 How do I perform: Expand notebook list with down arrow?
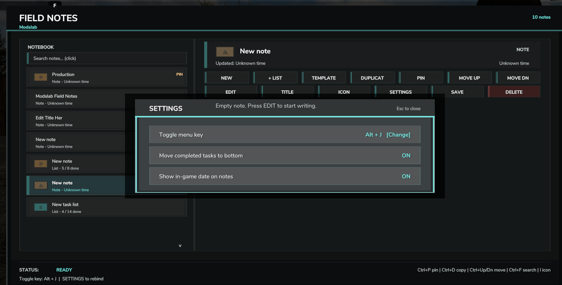[180, 246]
